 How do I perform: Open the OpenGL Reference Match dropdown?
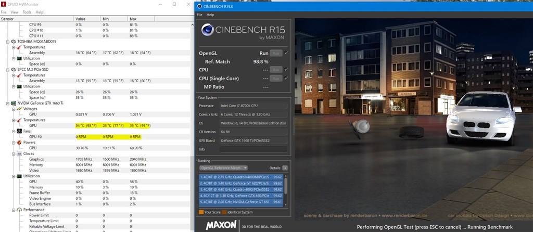pos(223,168)
